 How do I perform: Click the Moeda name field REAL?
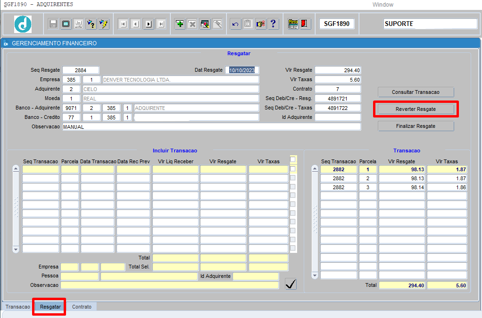[171, 99]
